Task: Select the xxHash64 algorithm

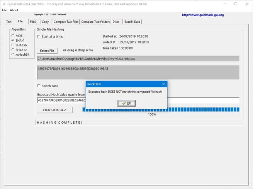Action: pyautogui.click(x=20, y=54)
